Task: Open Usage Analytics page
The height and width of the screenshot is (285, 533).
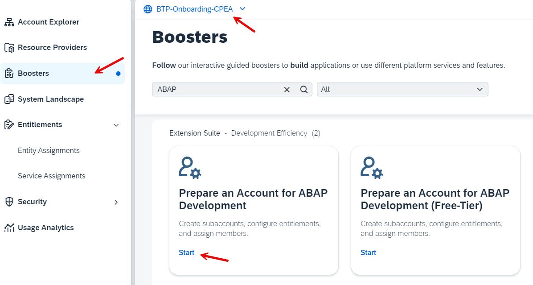Action: coord(45,227)
